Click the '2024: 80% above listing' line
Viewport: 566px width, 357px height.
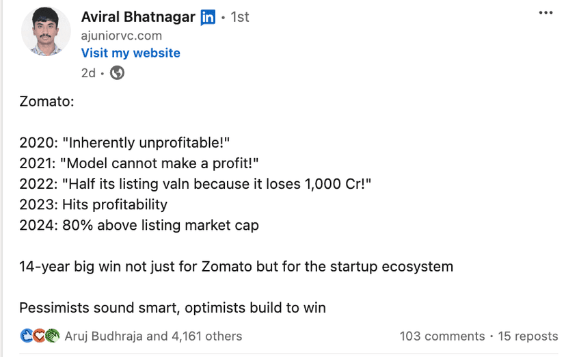(x=139, y=225)
